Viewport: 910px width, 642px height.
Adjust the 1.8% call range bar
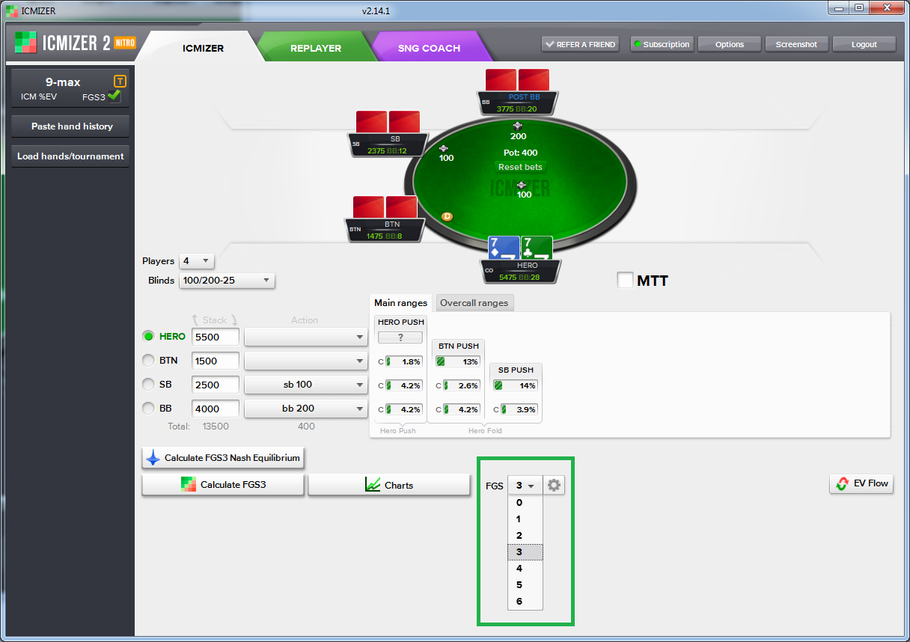tap(404, 361)
